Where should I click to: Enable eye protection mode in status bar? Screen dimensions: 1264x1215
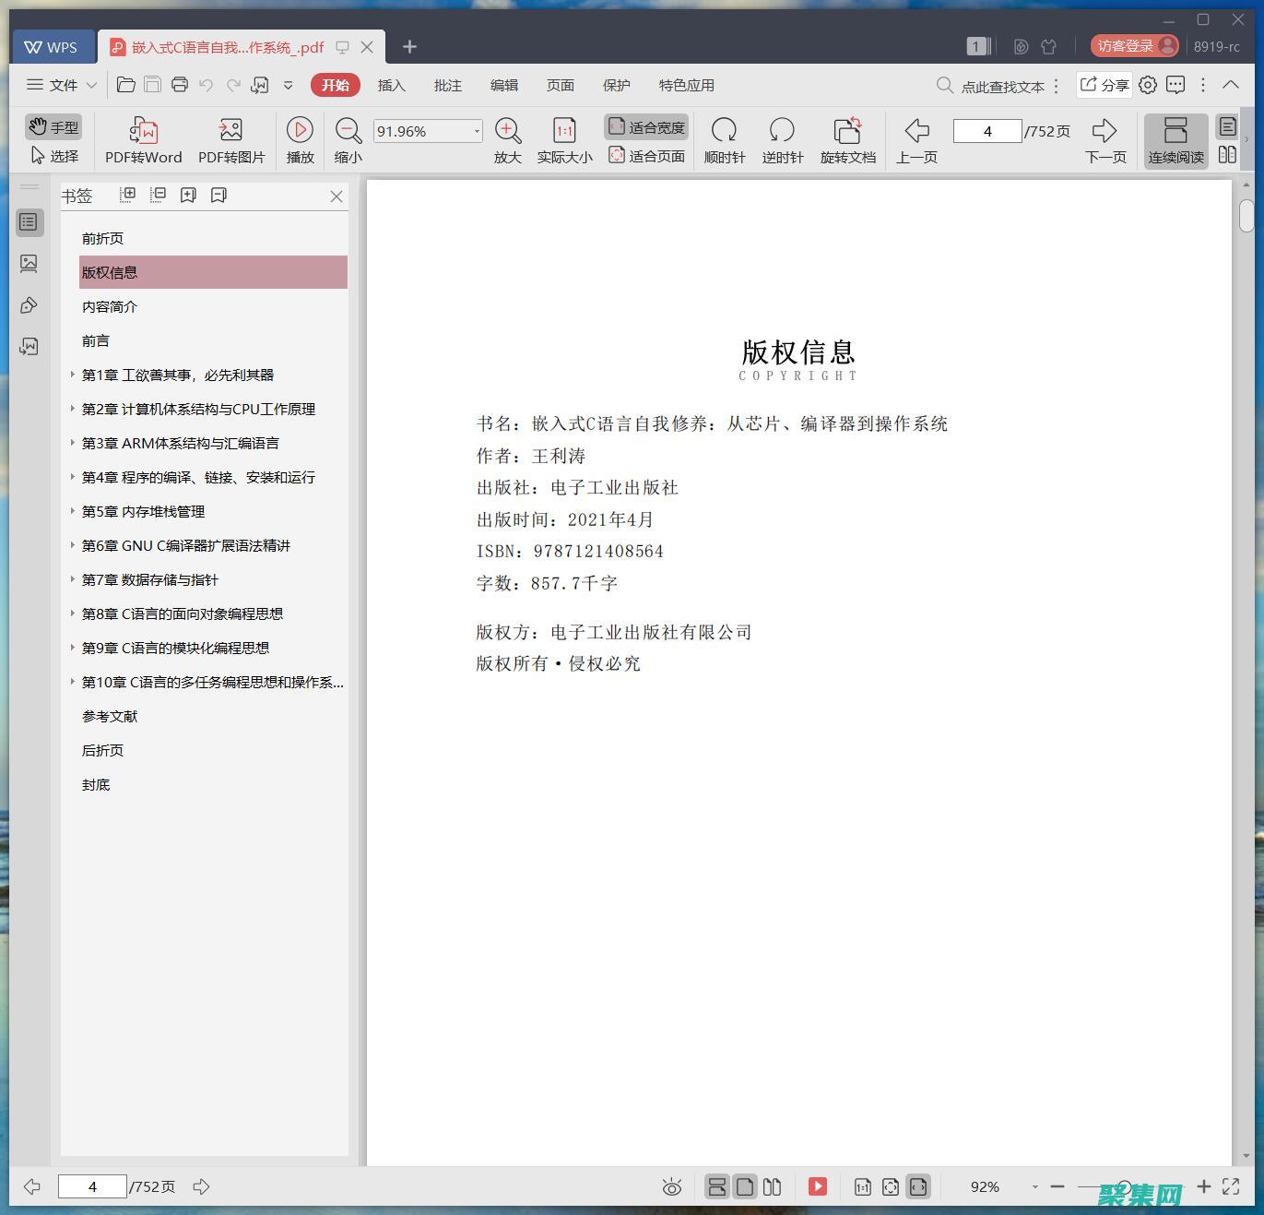click(672, 1186)
